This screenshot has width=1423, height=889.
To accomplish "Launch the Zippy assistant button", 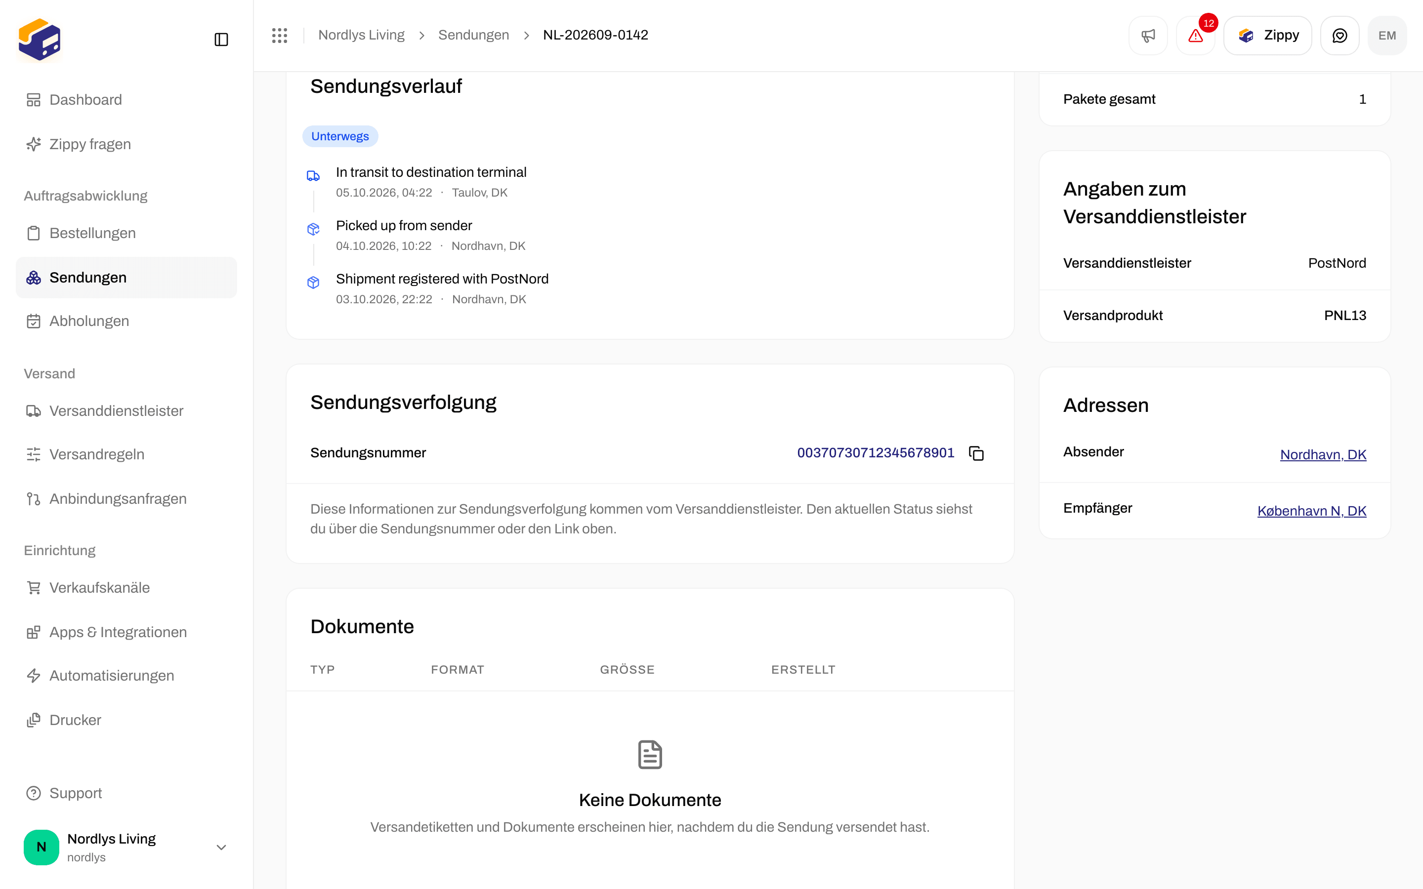I will [1268, 35].
